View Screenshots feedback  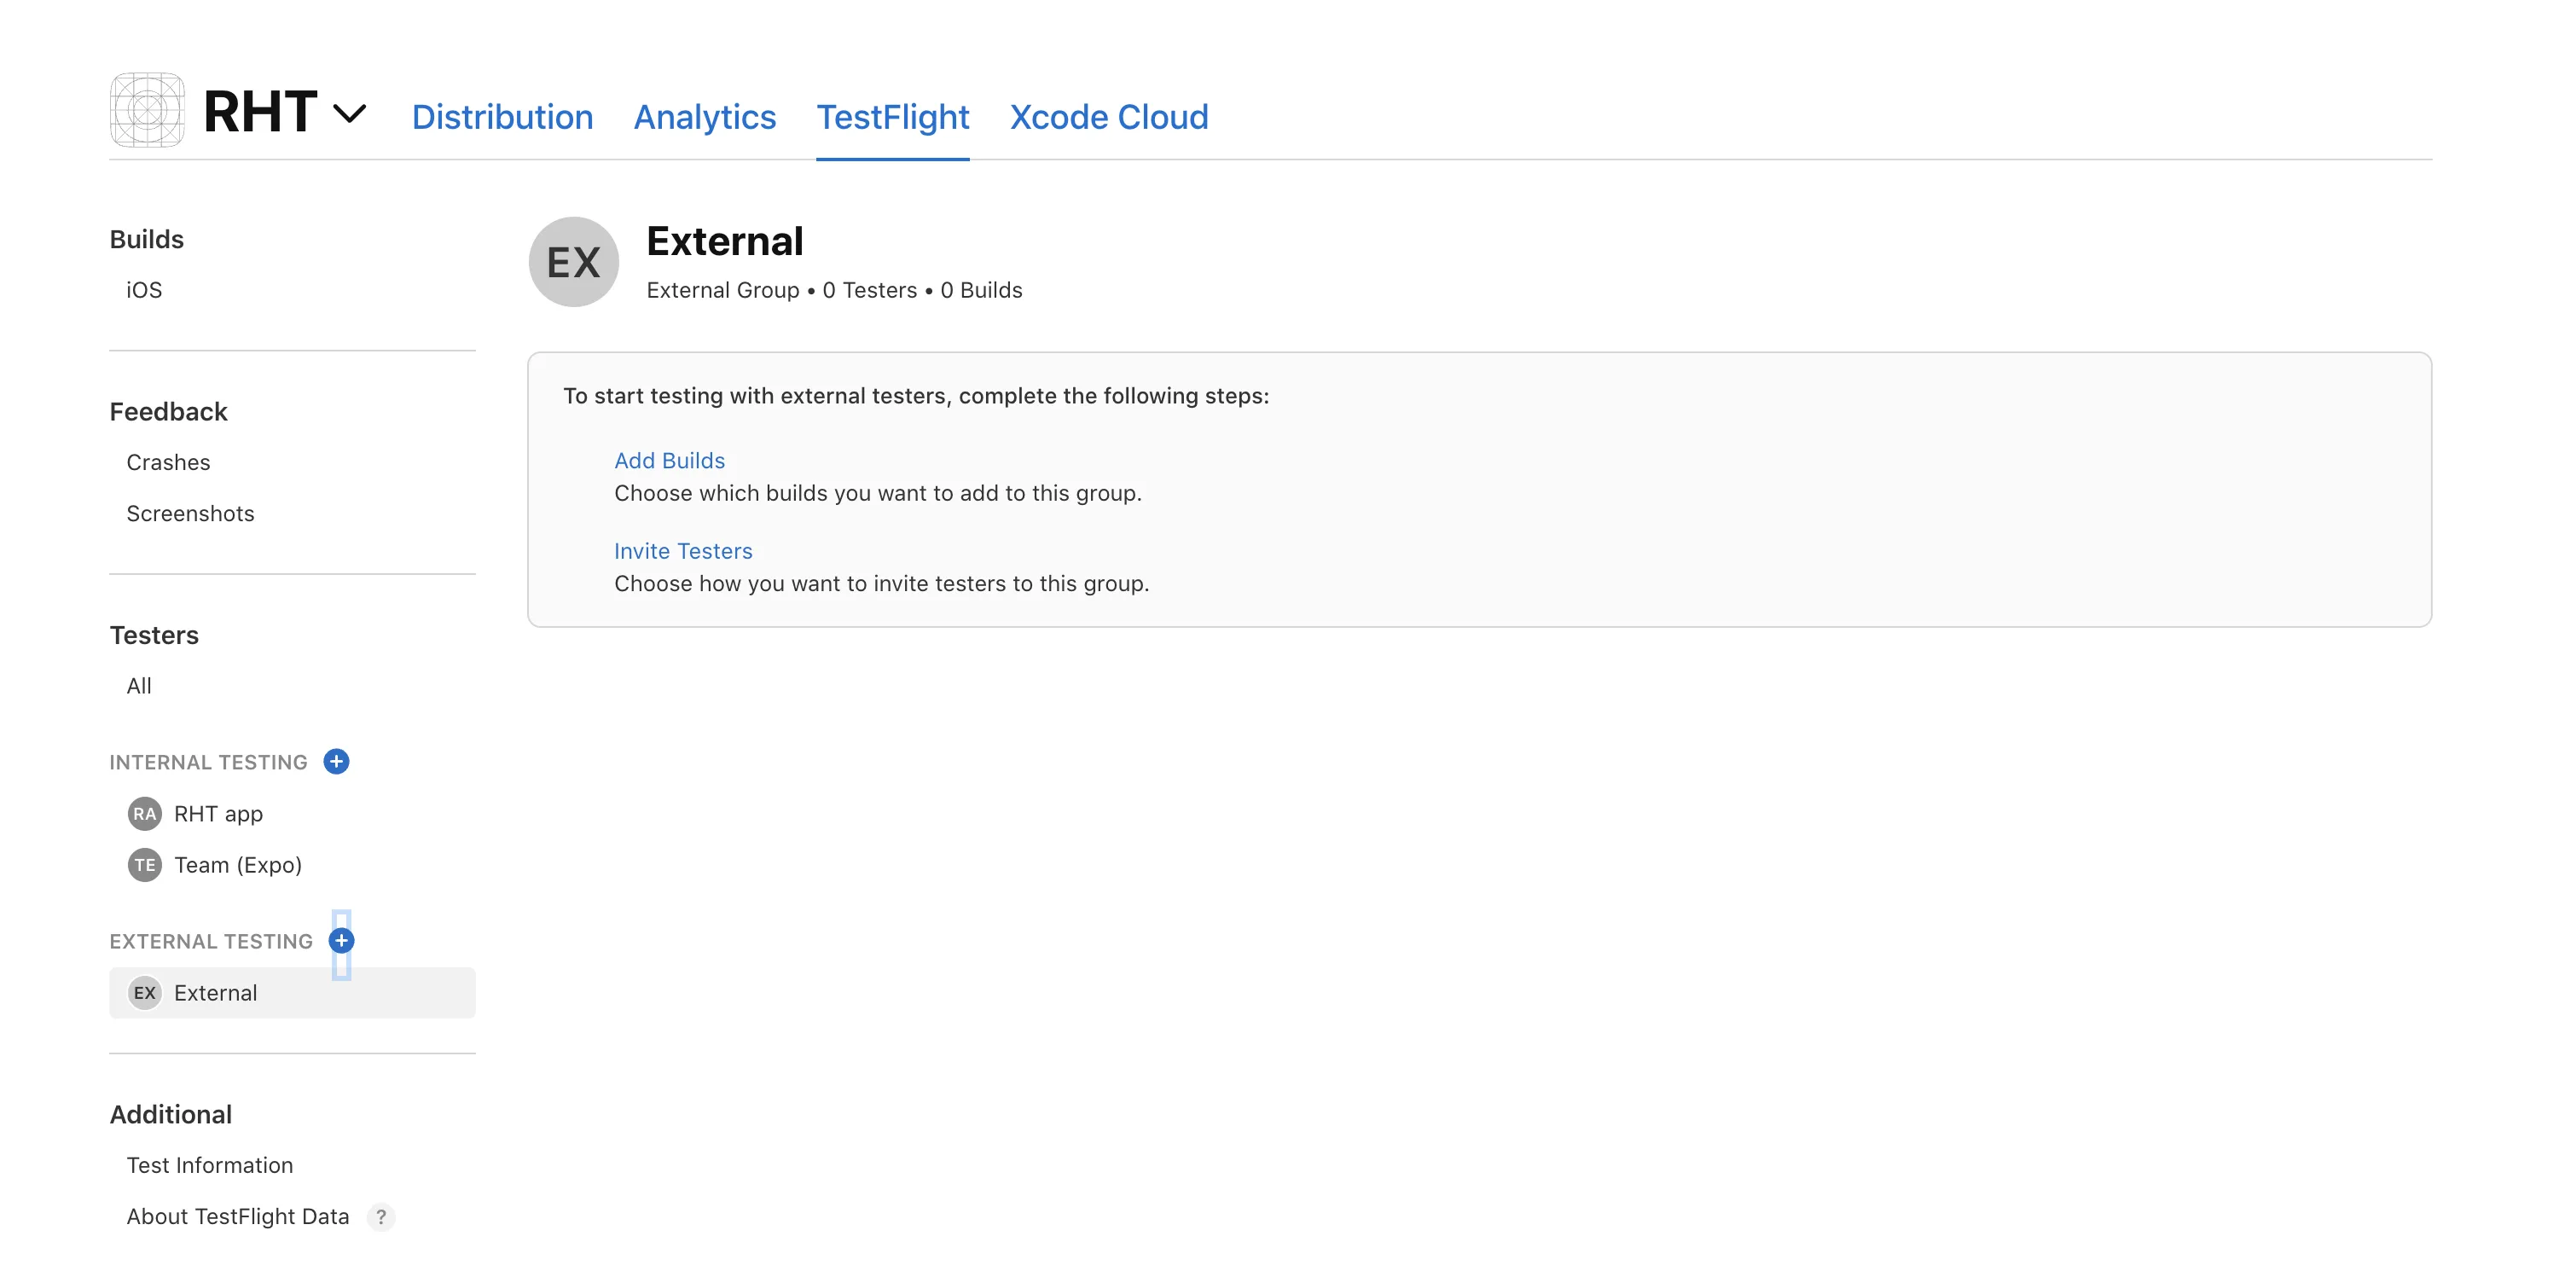[x=190, y=513]
